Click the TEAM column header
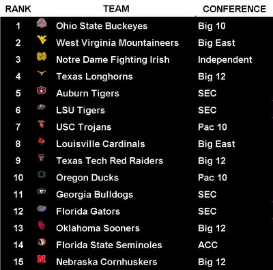 pos(116,9)
